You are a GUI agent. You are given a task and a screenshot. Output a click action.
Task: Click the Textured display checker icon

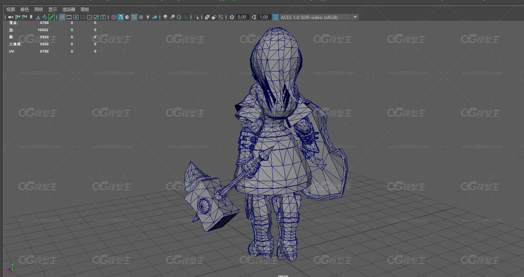(141, 17)
